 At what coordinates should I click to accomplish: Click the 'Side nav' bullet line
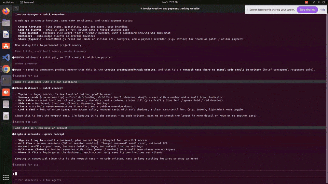62,104
